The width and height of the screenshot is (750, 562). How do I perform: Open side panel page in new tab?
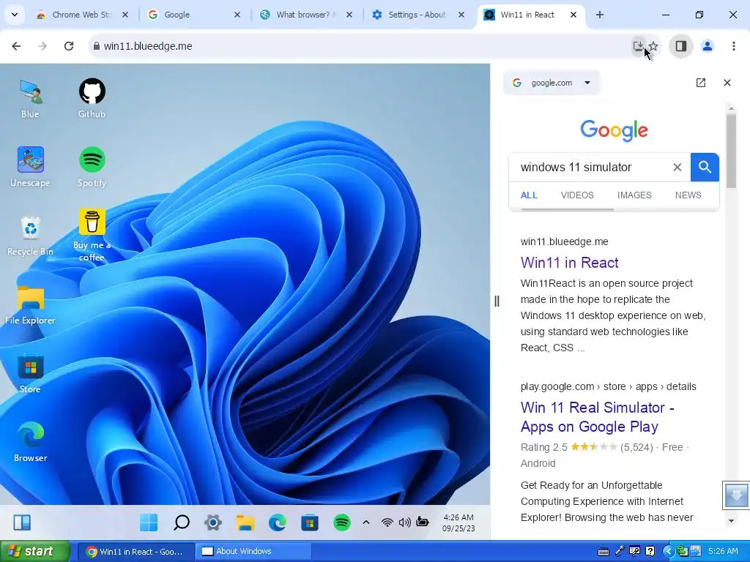(701, 83)
